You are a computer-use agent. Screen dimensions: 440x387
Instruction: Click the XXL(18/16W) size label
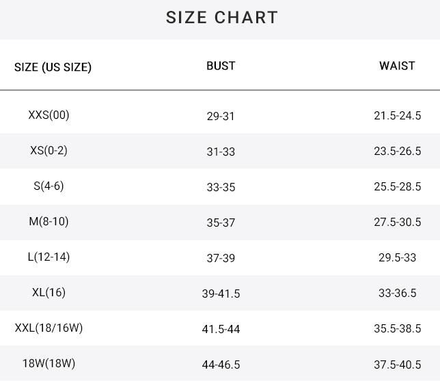tap(49, 328)
